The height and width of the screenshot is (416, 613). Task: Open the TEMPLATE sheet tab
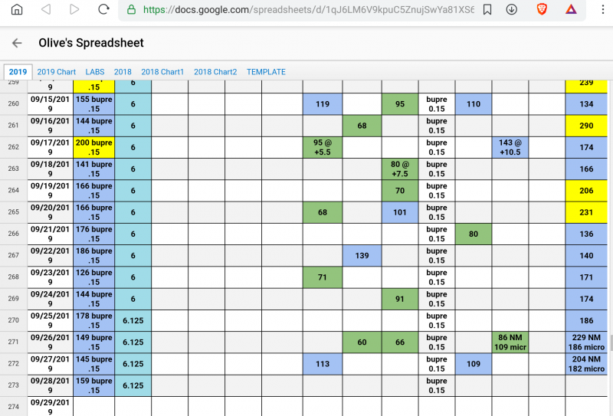pos(266,72)
